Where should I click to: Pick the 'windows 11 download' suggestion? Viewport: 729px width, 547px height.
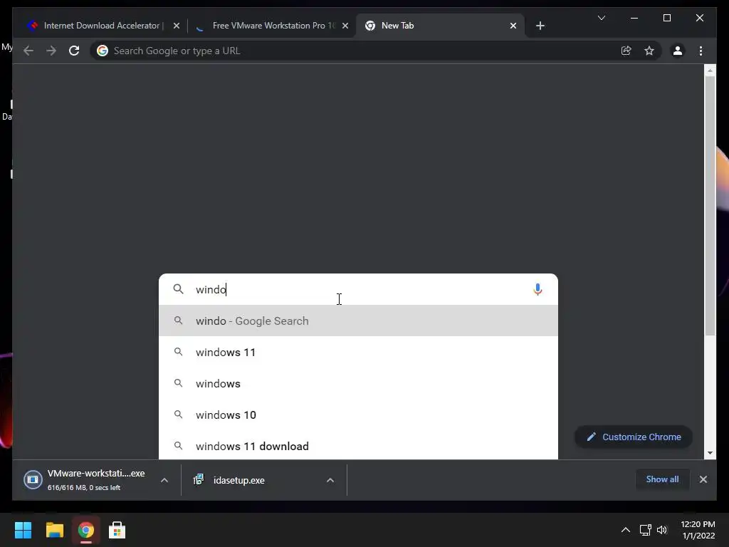[x=358, y=446]
